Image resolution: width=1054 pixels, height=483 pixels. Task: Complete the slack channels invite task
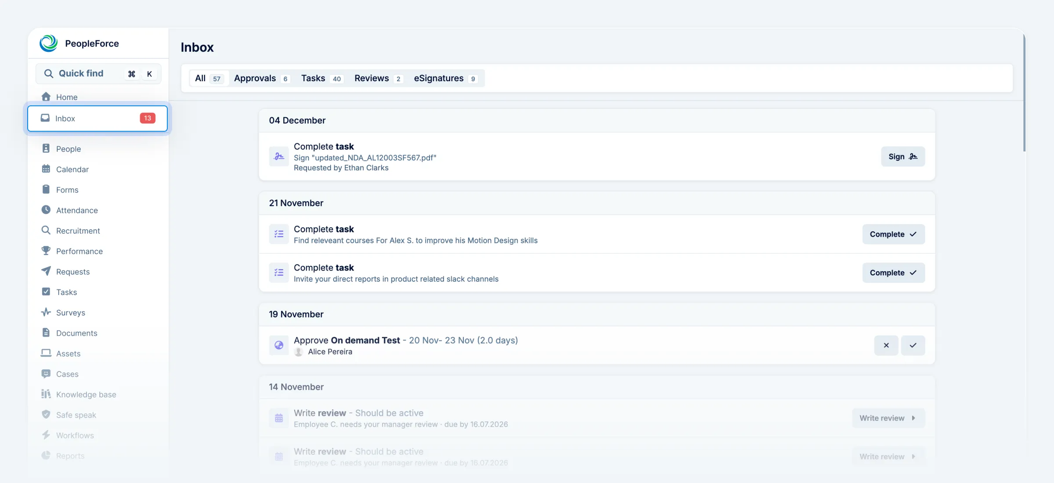pos(893,273)
